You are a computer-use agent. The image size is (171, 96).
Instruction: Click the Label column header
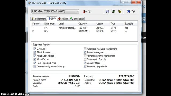click(x=61, y=24)
